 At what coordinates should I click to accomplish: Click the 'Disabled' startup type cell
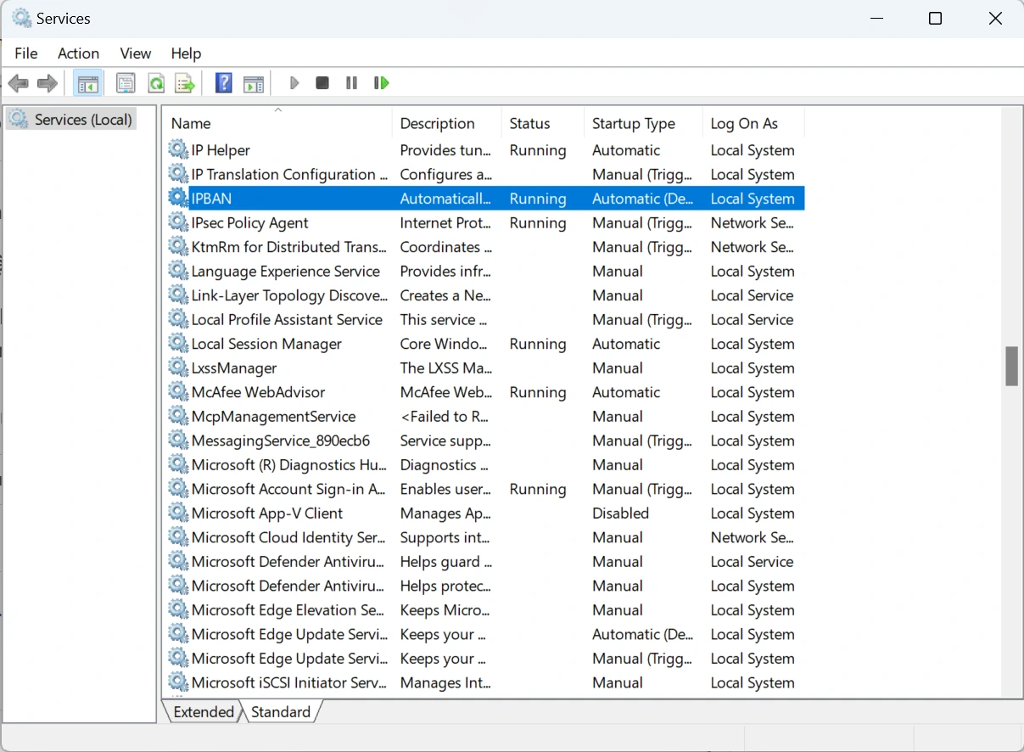click(x=621, y=513)
